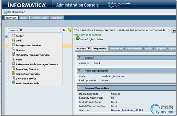
Task: Choose SAP BW Service menu entry
Action: point(26,79)
